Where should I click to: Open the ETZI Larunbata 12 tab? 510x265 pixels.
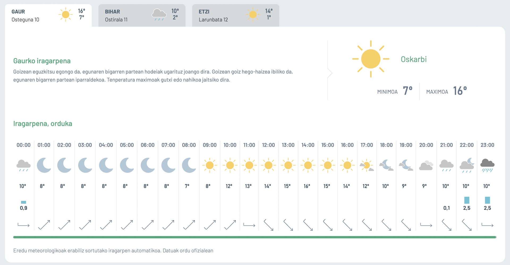pyautogui.click(x=236, y=15)
